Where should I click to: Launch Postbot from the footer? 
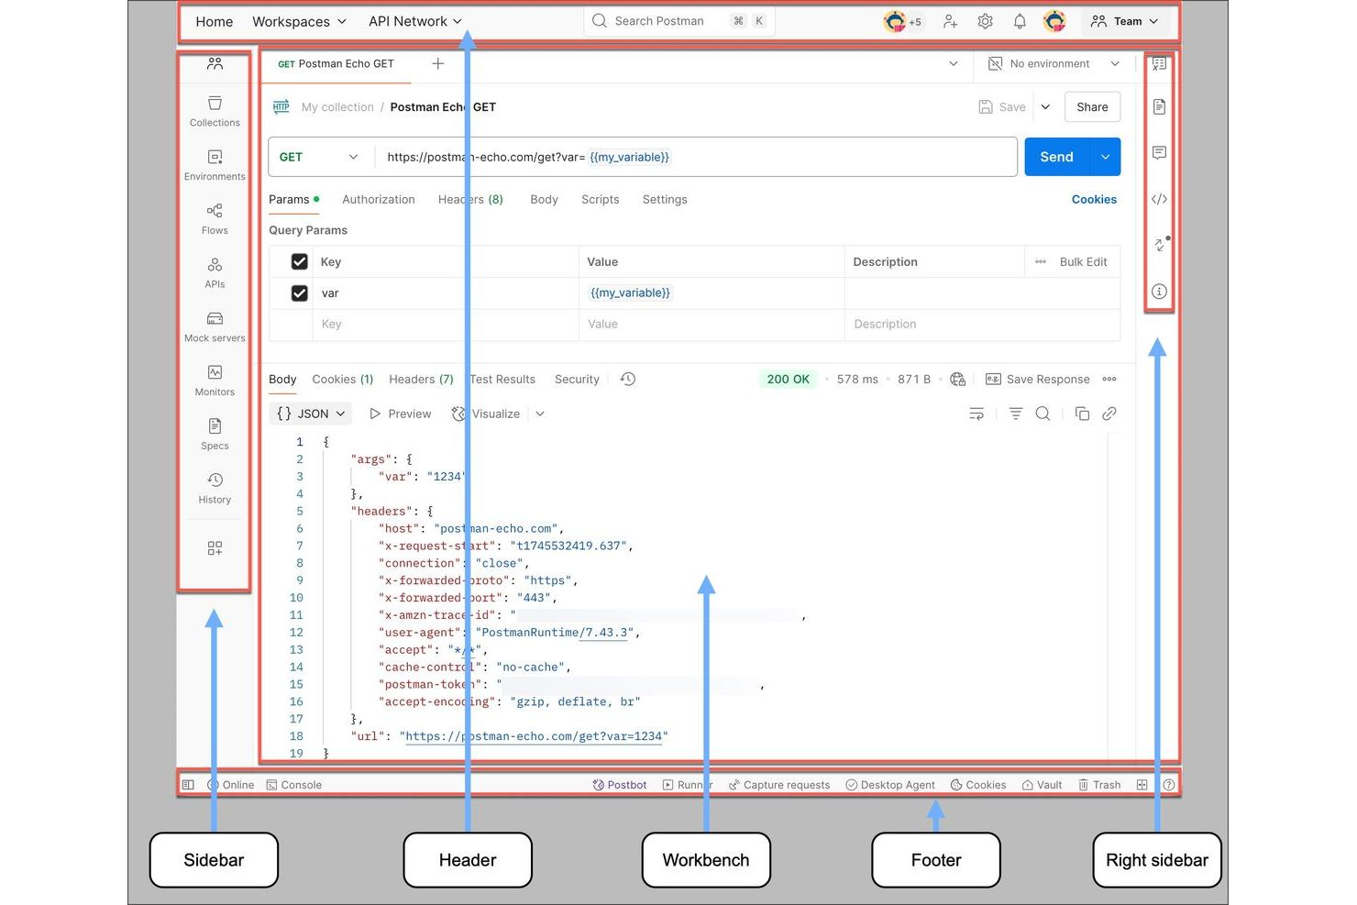[620, 785]
